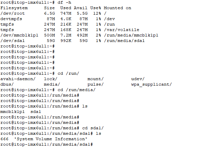Click the dbus/ directory completion
The image size is (211, 159).
pos(7,84)
